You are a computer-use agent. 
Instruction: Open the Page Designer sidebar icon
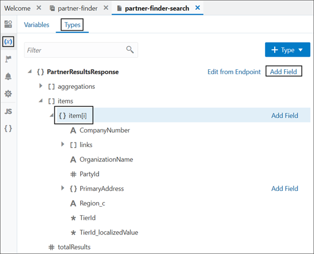pos(8,24)
